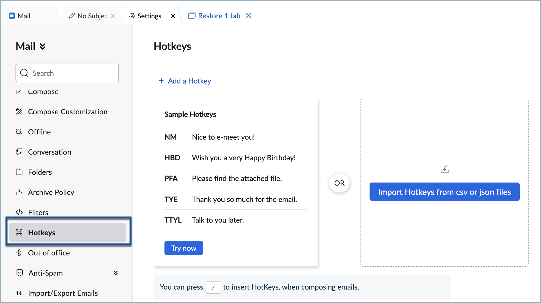Click the Archive Policy icon
Screen dimensions: 541x303
click(19, 192)
